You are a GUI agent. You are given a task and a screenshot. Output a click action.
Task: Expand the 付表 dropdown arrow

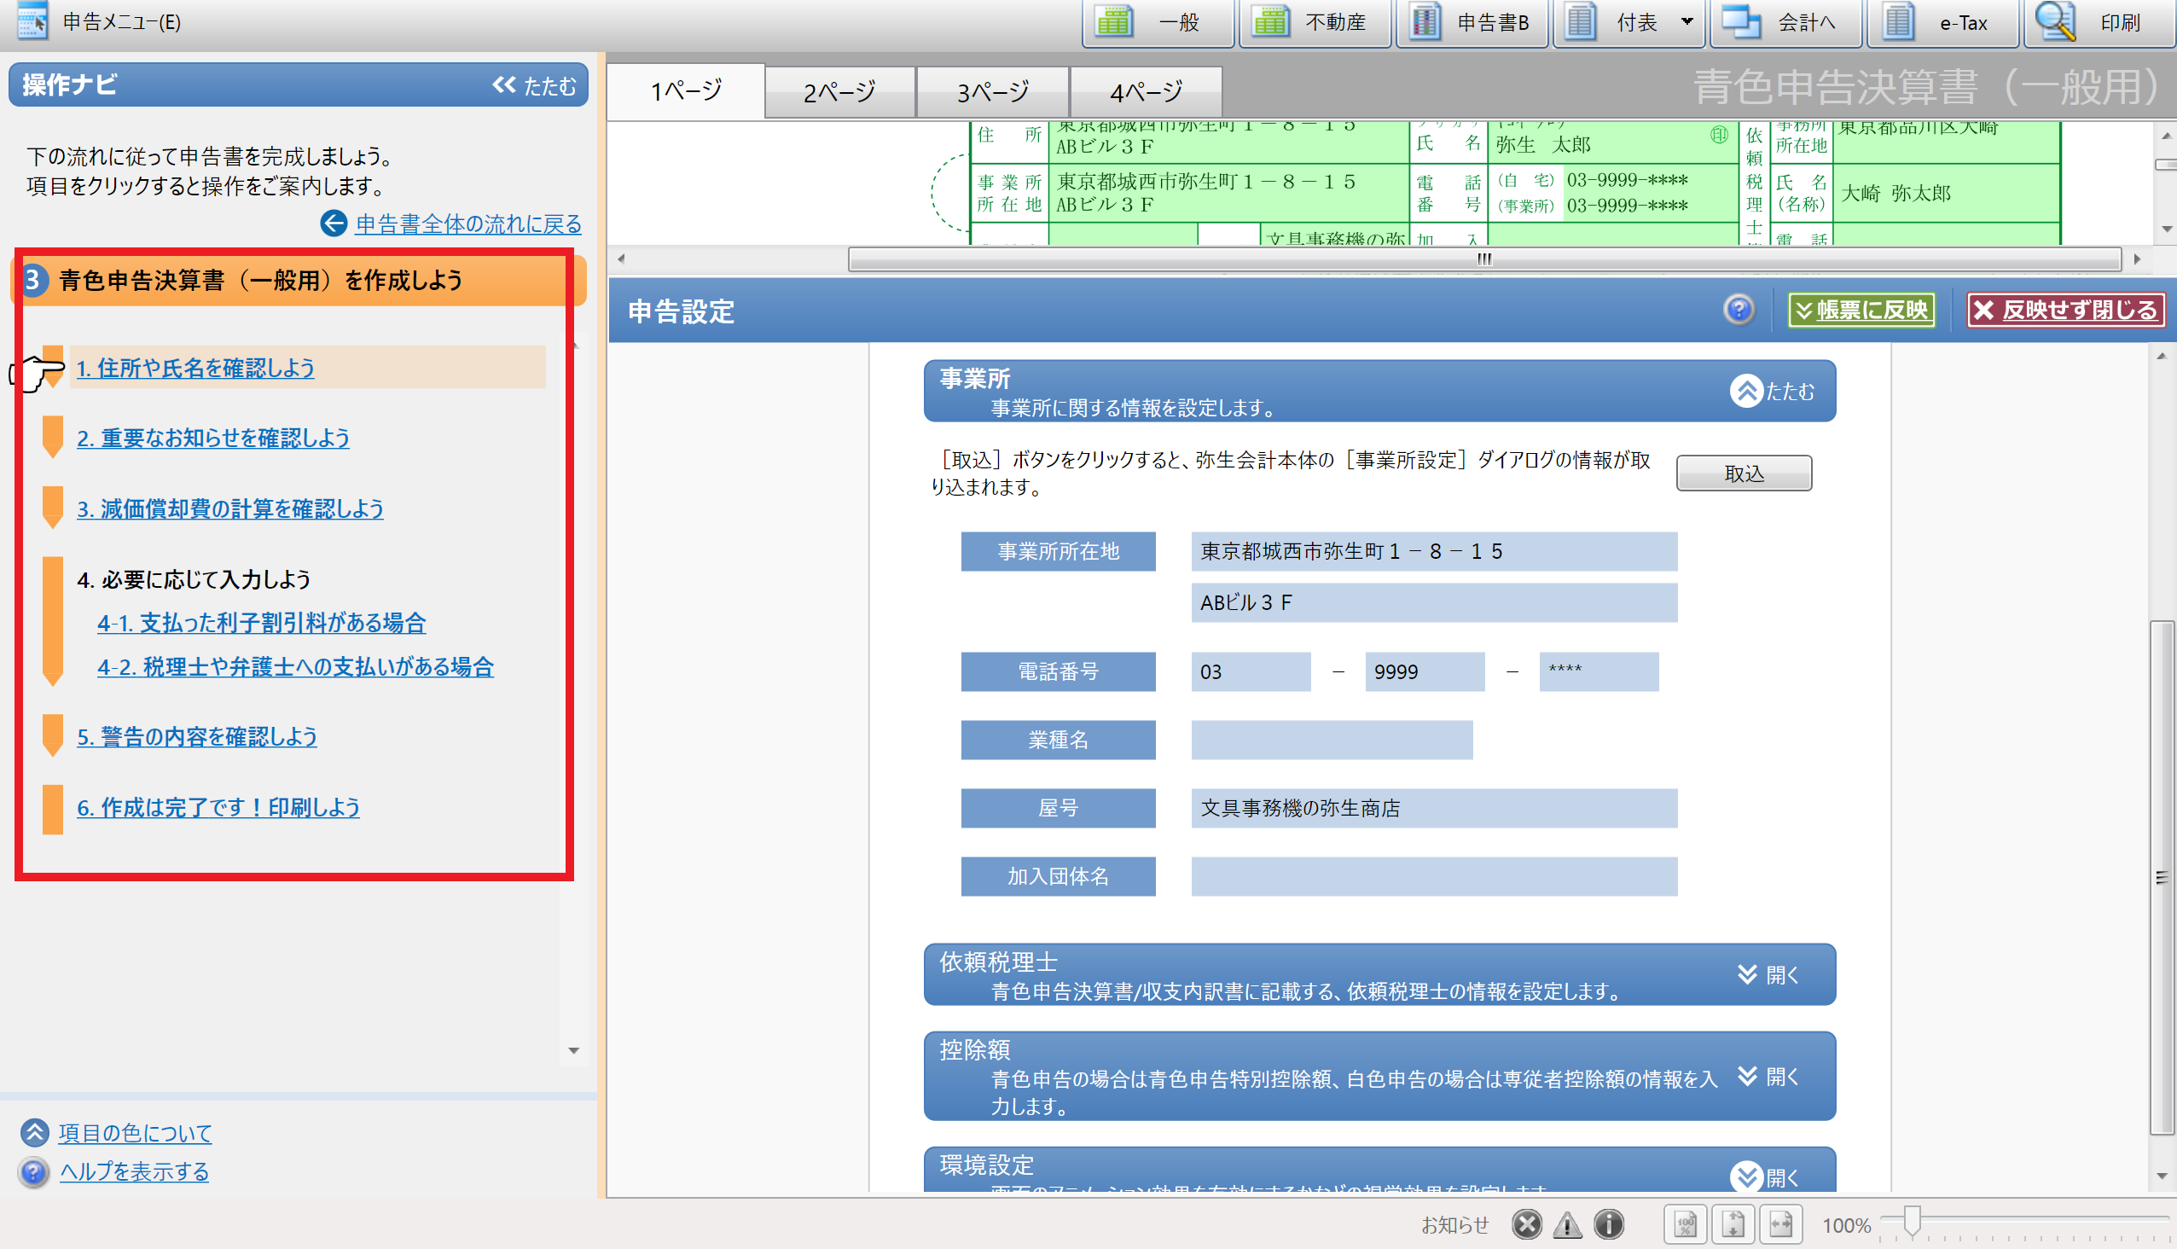[x=1687, y=22]
